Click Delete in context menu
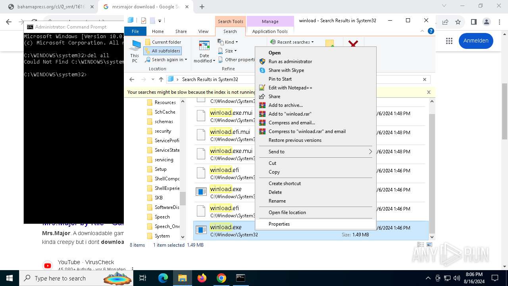The image size is (508, 286). click(275, 192)
